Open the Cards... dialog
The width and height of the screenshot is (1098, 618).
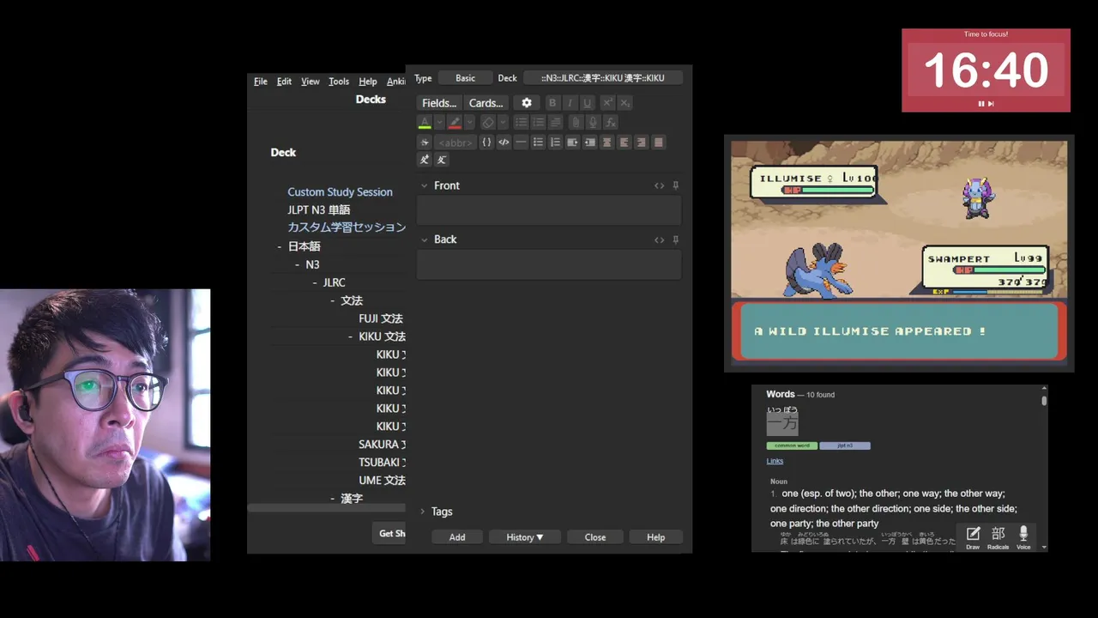coord(486,103)
